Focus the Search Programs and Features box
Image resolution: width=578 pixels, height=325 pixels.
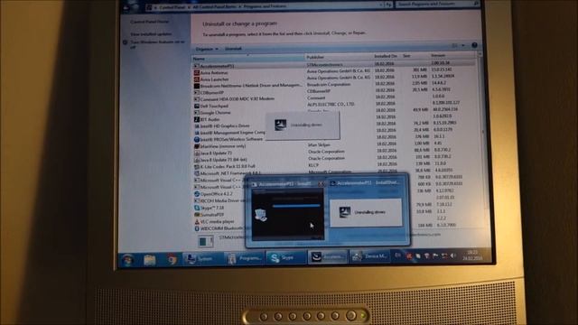[x=437, y=4]
